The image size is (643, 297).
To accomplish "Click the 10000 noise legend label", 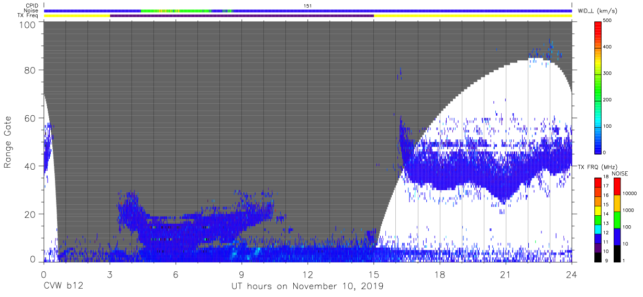I will pyautogui.click(x=630, y=193).
